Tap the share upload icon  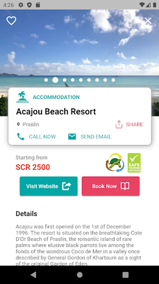119,124
